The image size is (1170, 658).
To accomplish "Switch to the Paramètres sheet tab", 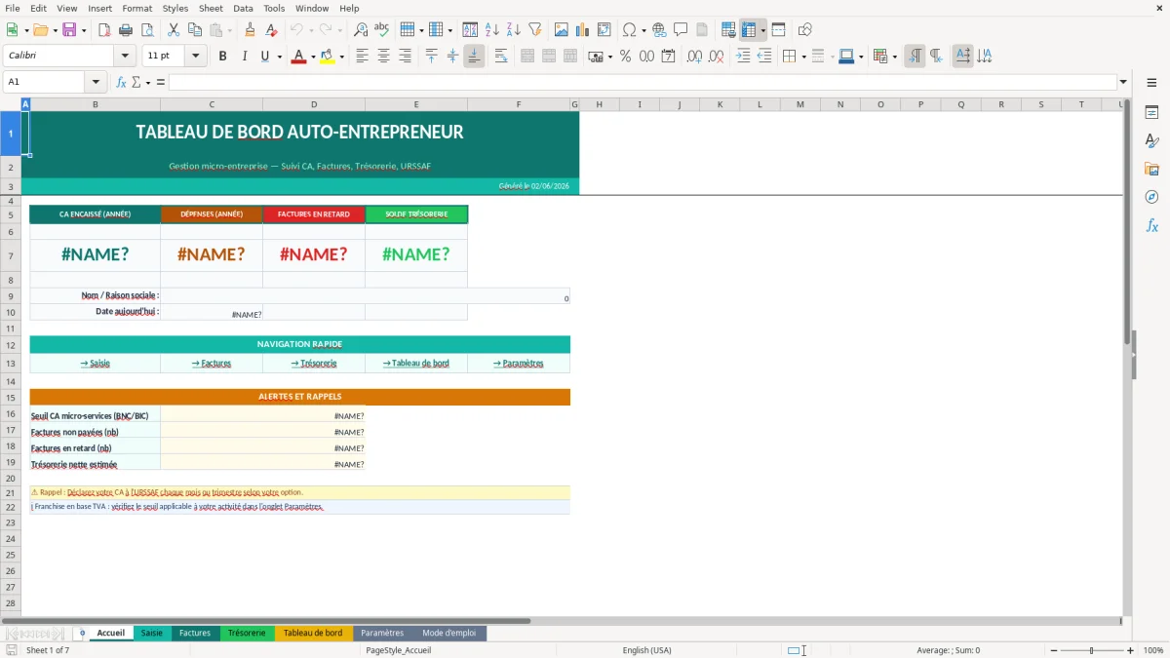I will click(382, 633).
